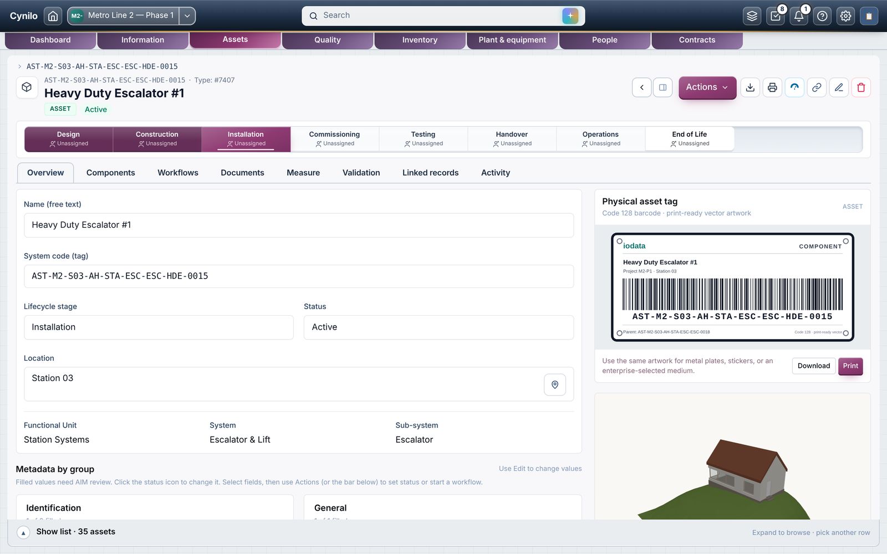Click the System code tag field
Image resolution: width=887 pixels, height=554 pixels.
[299, 276]
